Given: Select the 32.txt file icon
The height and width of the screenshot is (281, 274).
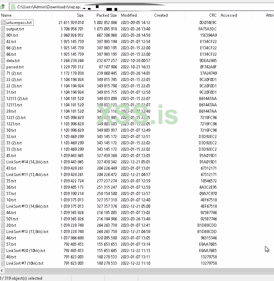Looking at the screenshot, I should coord(3,137).
